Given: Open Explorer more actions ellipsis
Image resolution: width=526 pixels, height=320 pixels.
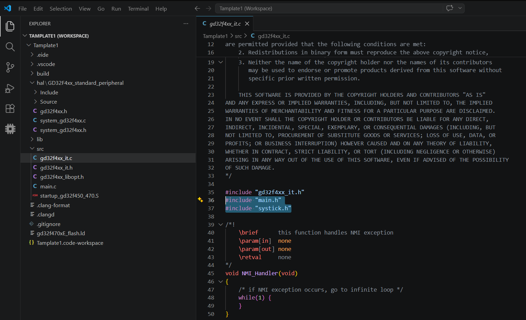Looking at the screenshot, I should click(x=186, y=24).
